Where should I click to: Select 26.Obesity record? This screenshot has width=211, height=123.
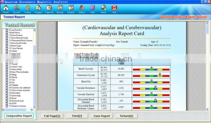coord(13,77)
